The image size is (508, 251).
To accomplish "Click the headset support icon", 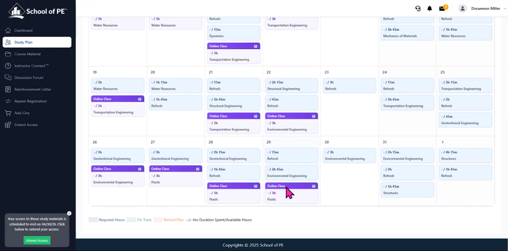I will (418, 9).
